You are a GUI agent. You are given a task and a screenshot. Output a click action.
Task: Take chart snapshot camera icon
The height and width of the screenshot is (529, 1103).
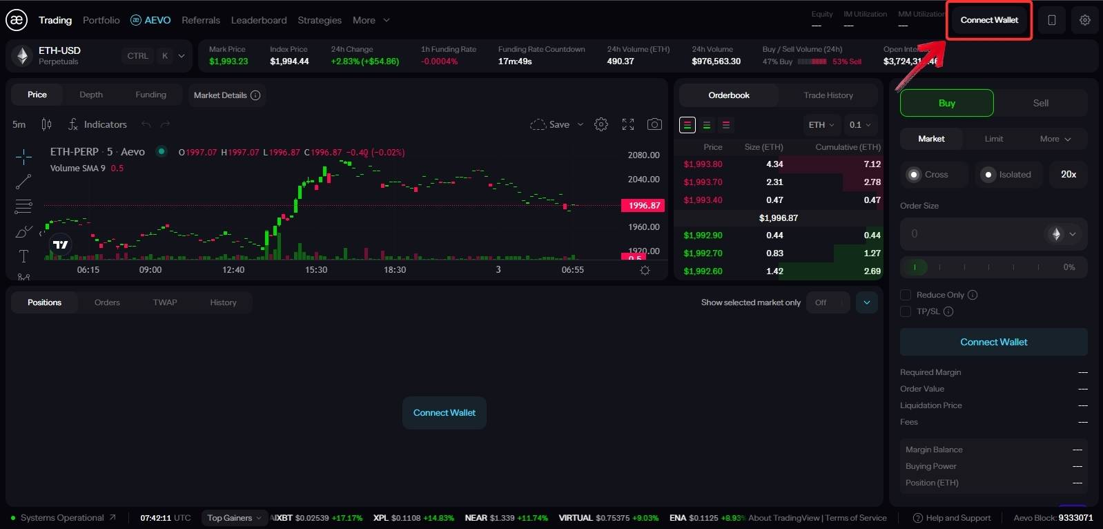[654, 124]
